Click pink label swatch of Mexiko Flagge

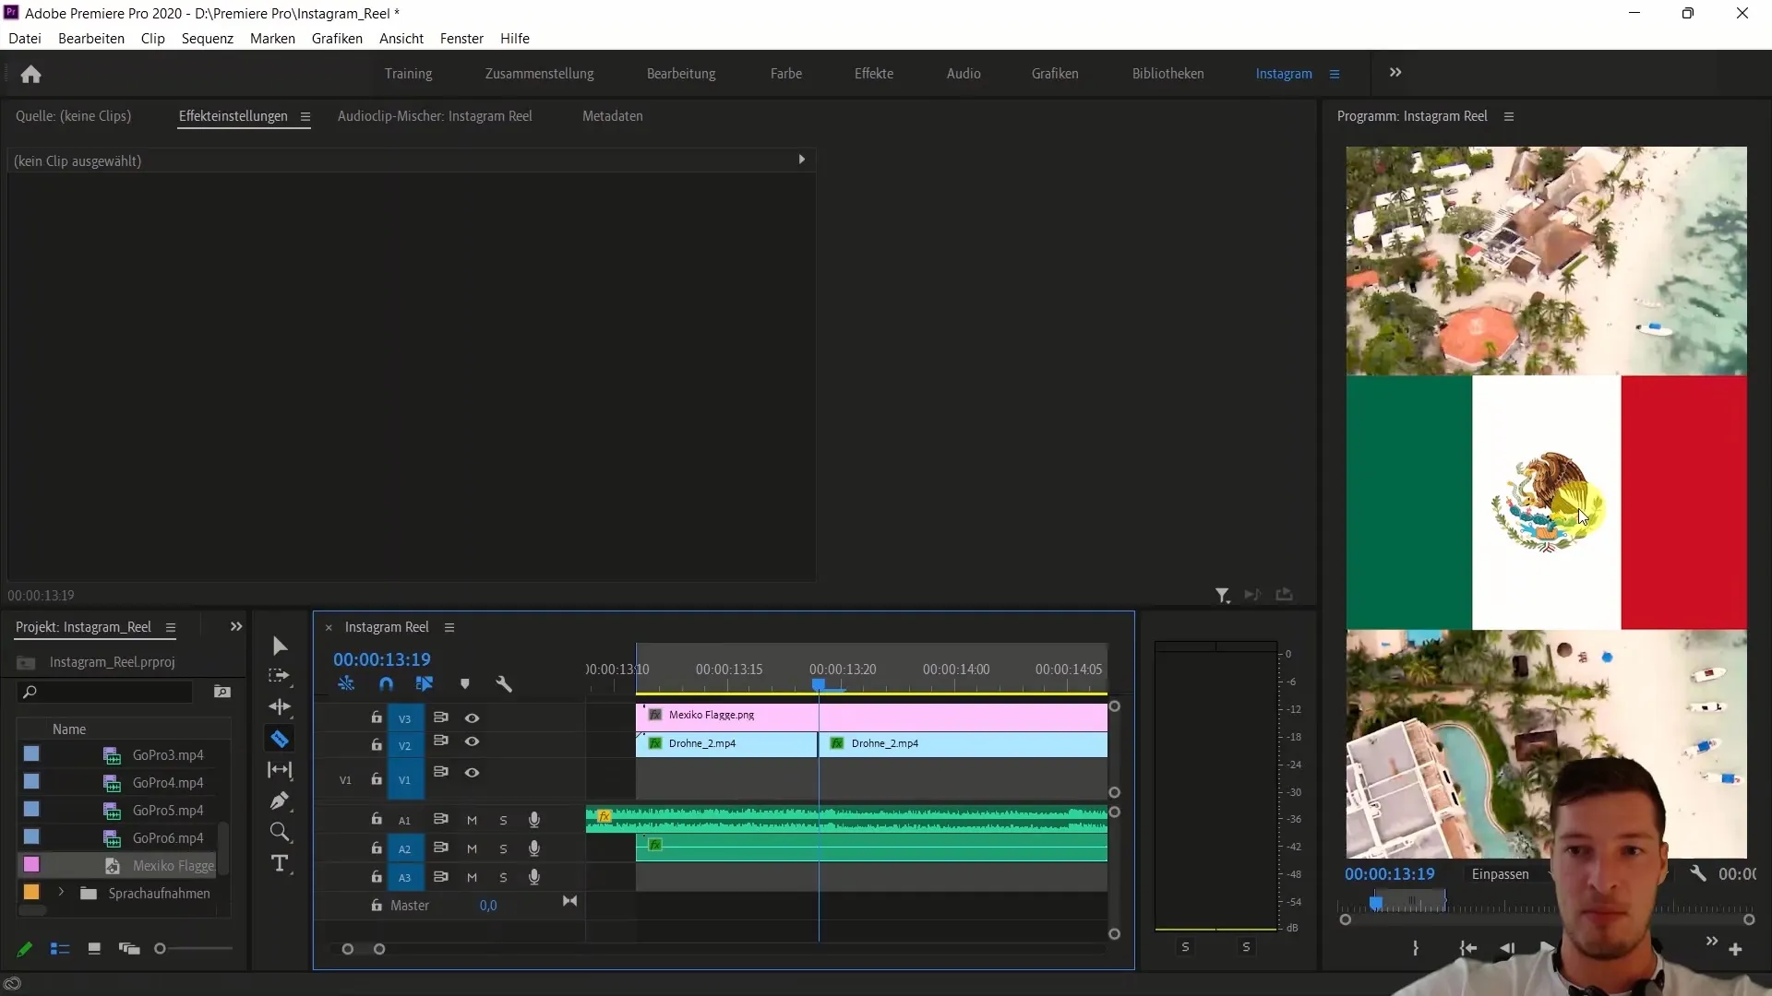31,865
